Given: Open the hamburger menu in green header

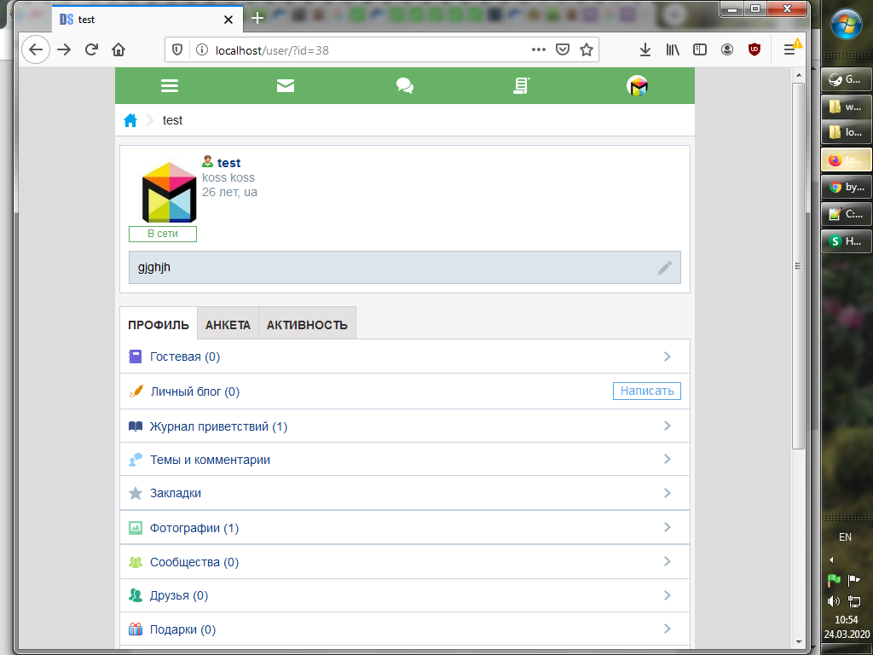Looking at the screenshot, I should (x=170, y=85).
